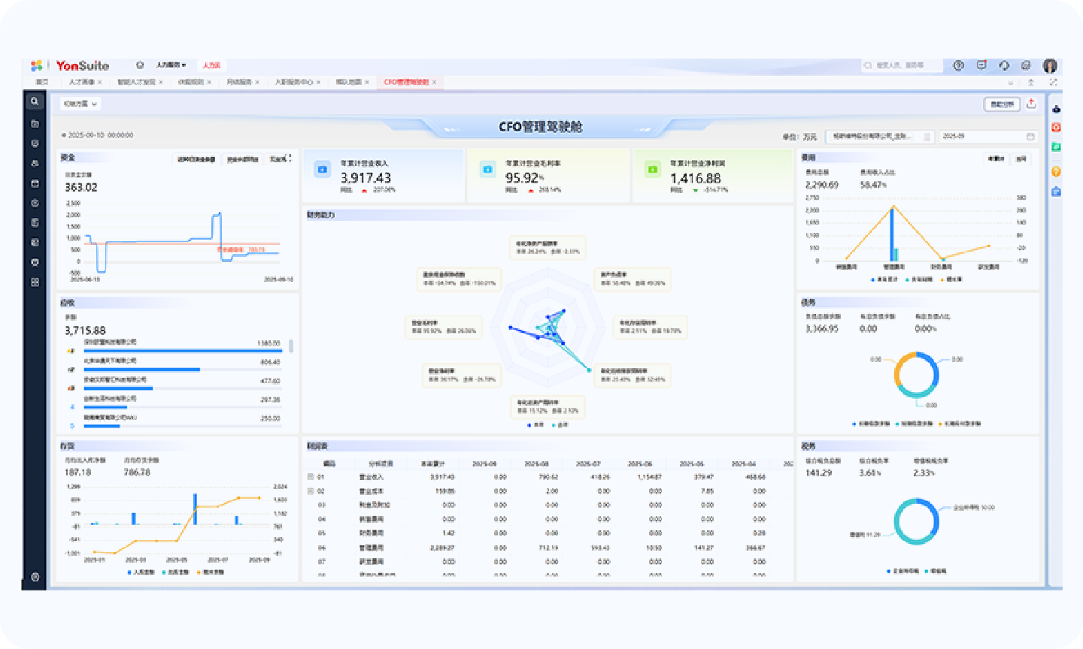Open the help question mark icon
Screen dimensions: 1083x649
958,66
